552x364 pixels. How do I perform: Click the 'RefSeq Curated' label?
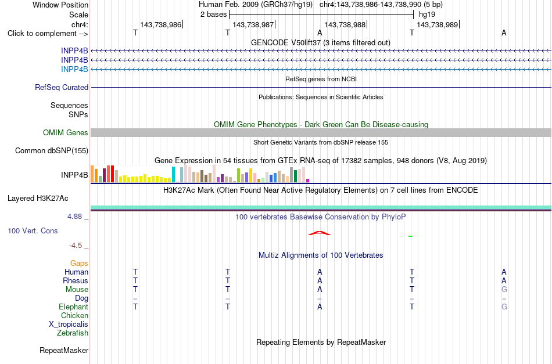(61, 87)
